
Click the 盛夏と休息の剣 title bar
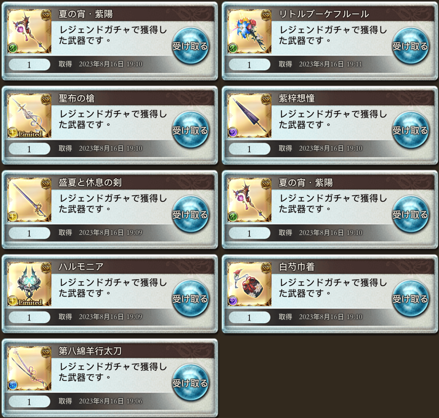133,183
